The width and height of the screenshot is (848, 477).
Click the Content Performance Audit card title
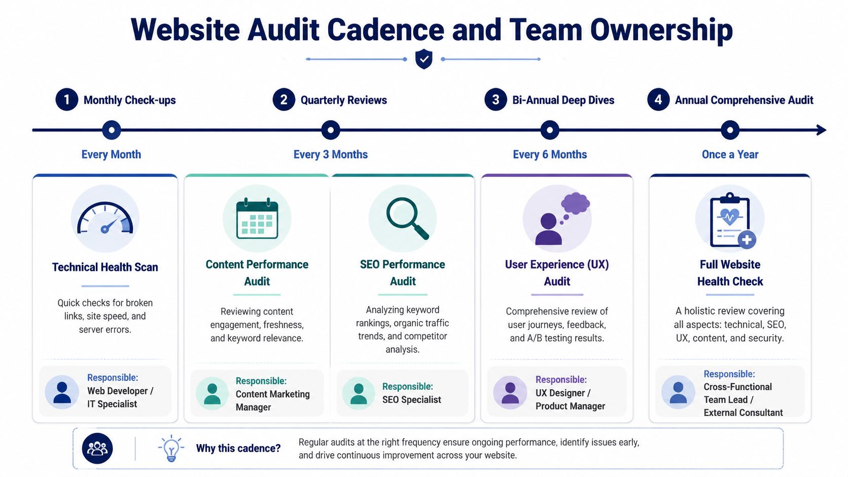click(257, 273)
